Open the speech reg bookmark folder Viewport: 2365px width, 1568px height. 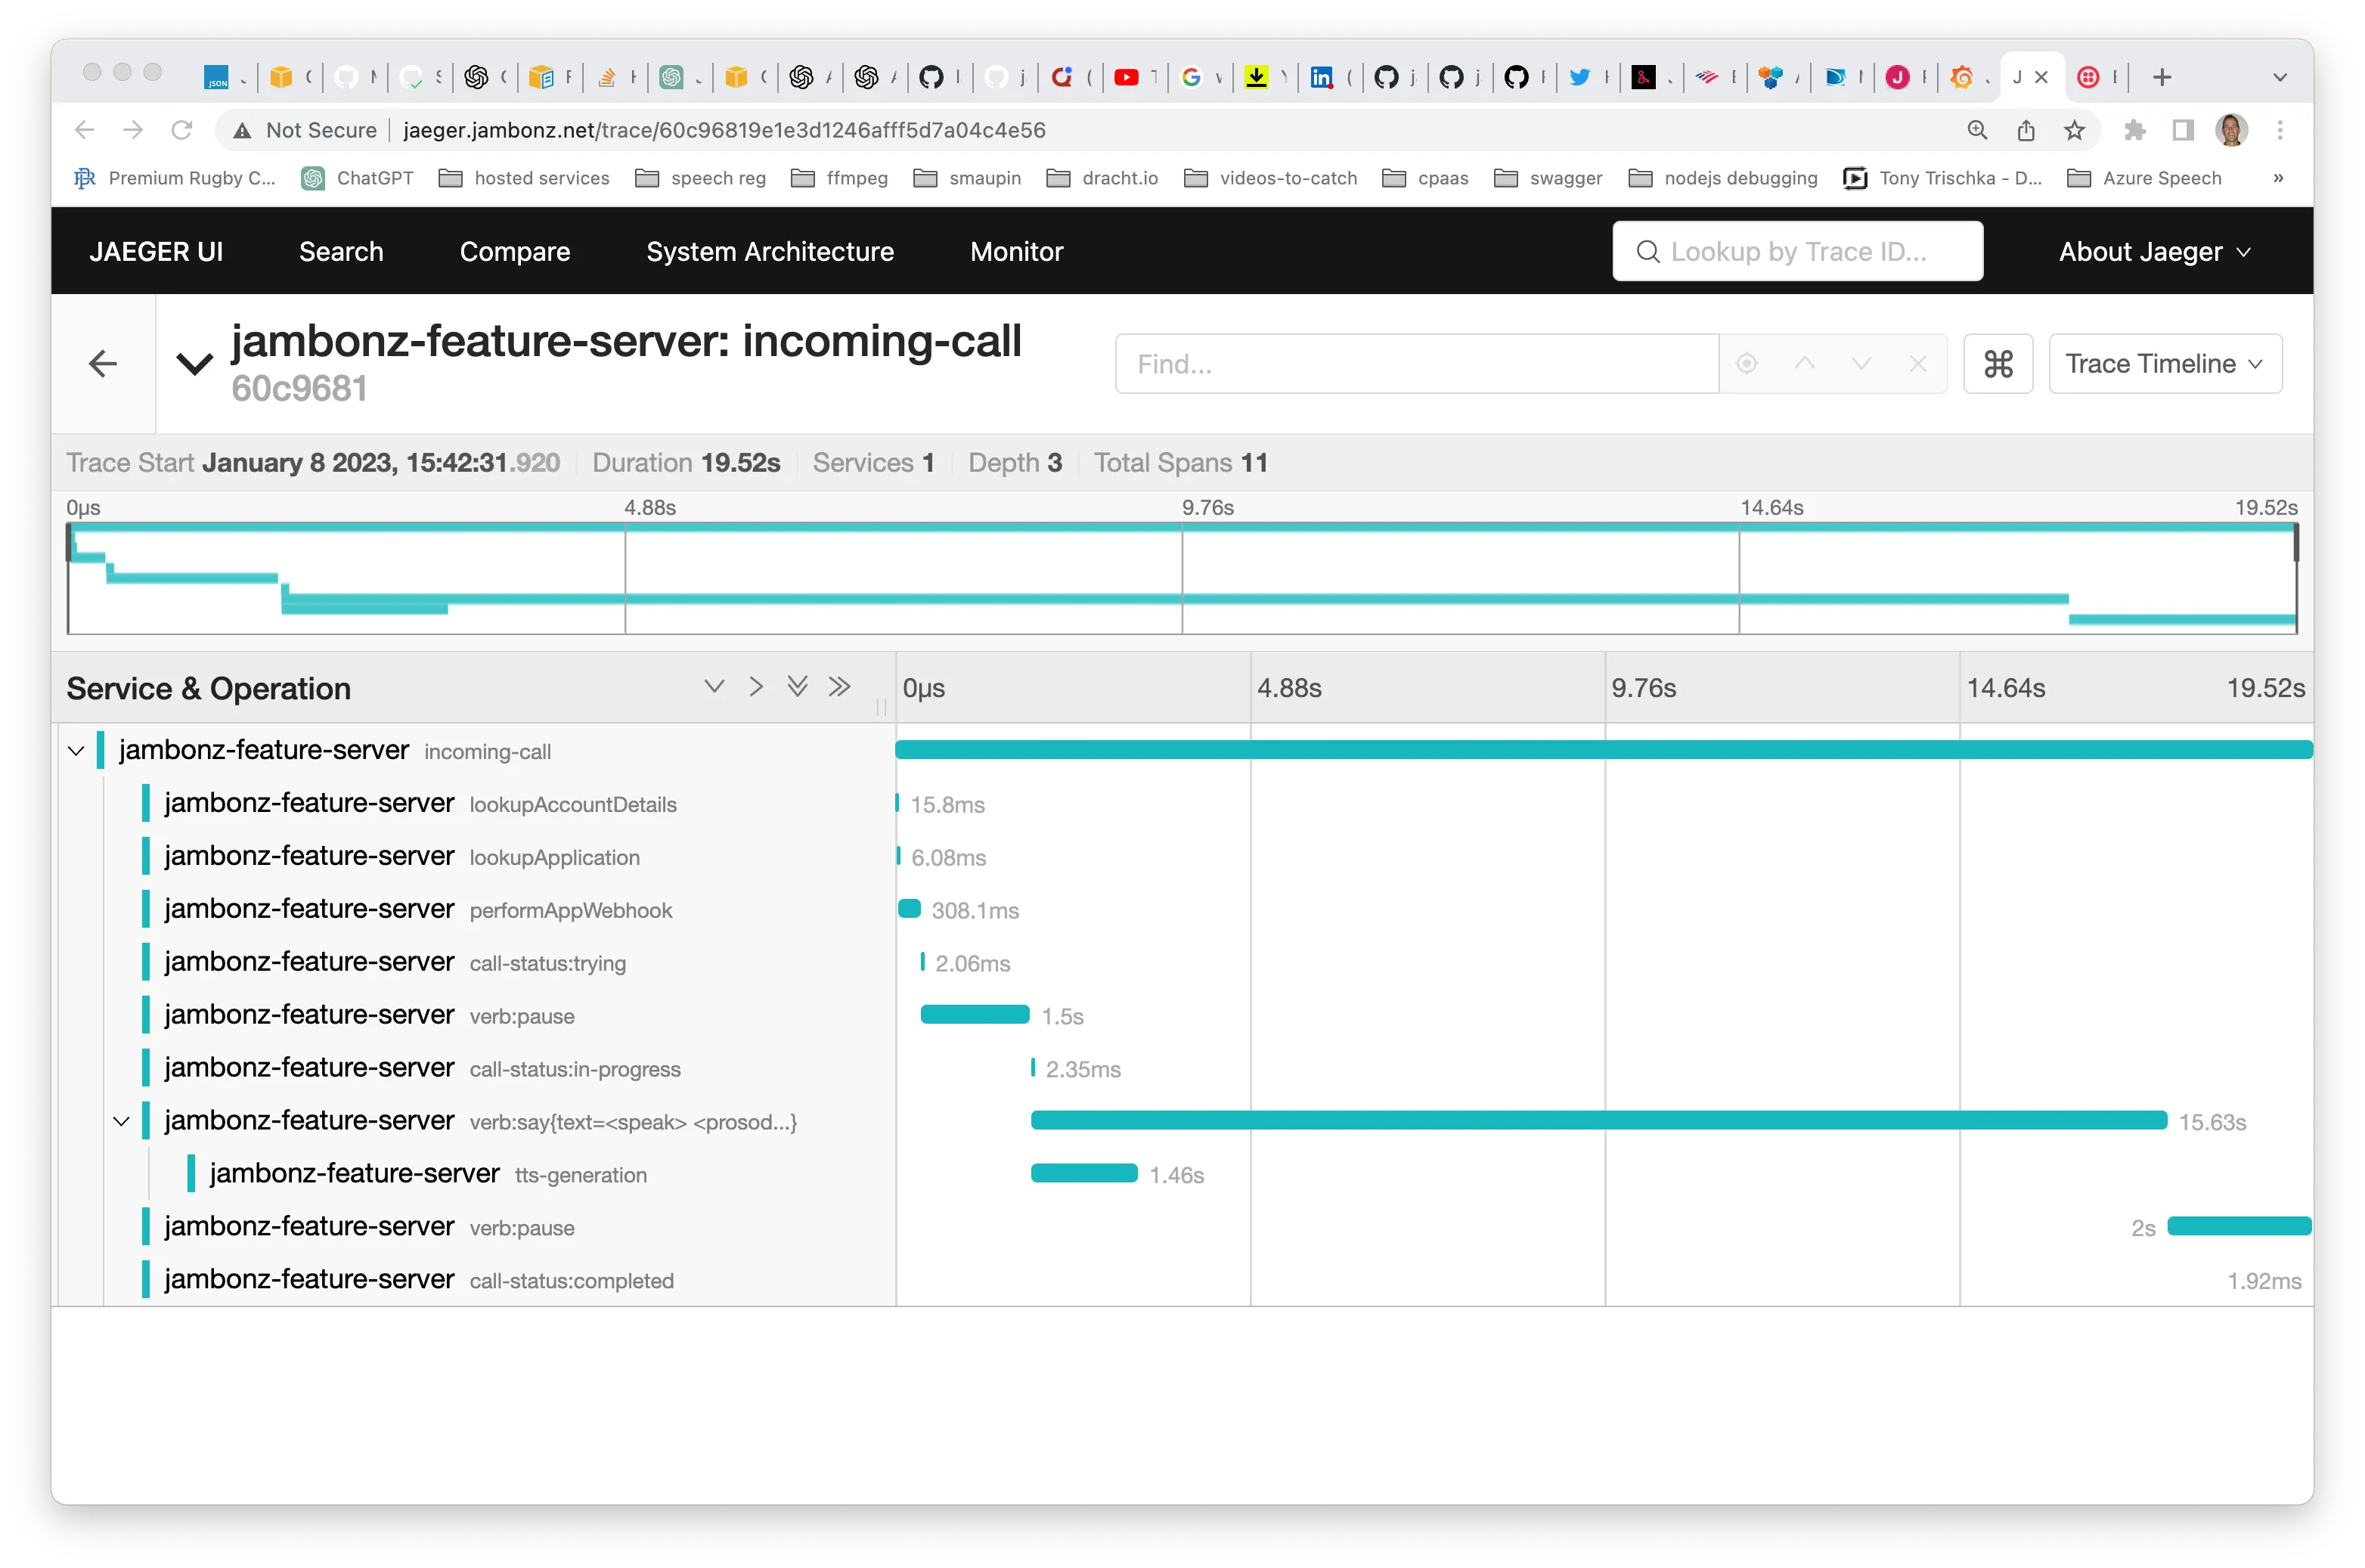coord(701,178)
